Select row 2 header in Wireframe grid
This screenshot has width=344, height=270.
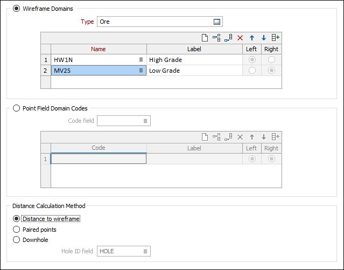pos(46,71)
